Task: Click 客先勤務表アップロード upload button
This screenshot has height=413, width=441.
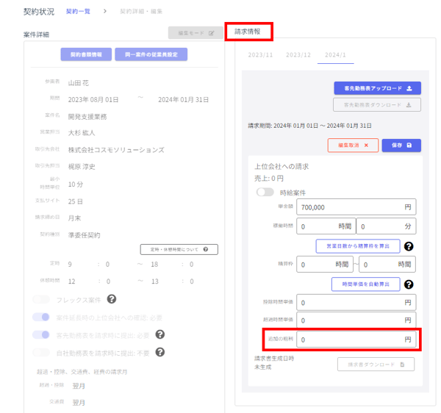Action: (x=377, y=88)
